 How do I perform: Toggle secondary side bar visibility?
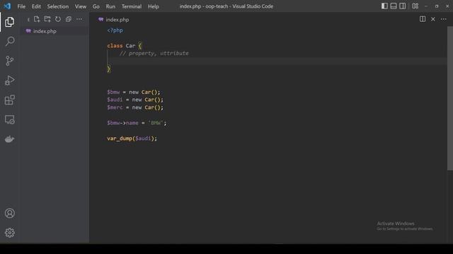(x=403, y=6)
